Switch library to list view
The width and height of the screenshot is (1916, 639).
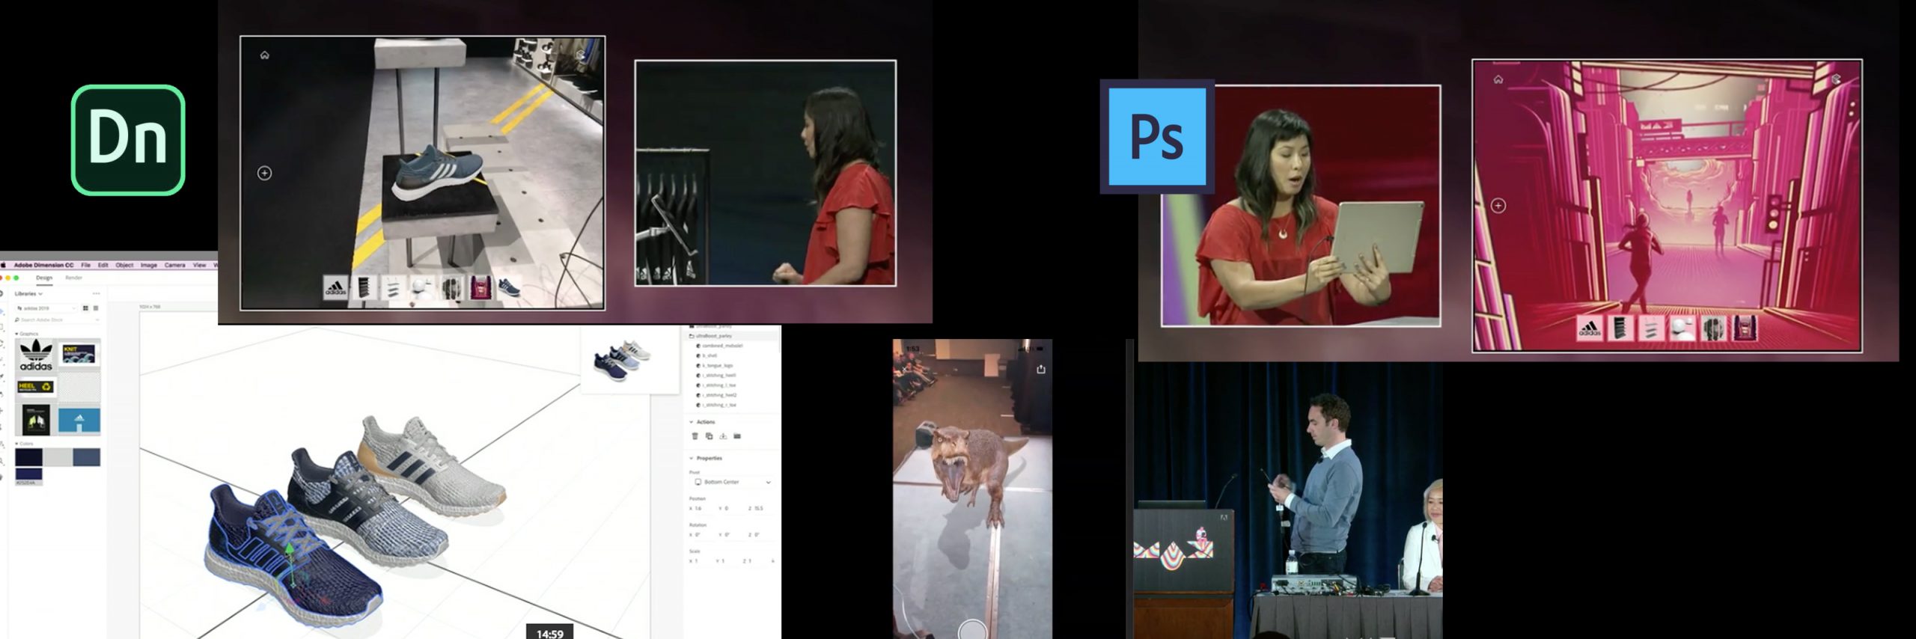(x=96, y=308)
